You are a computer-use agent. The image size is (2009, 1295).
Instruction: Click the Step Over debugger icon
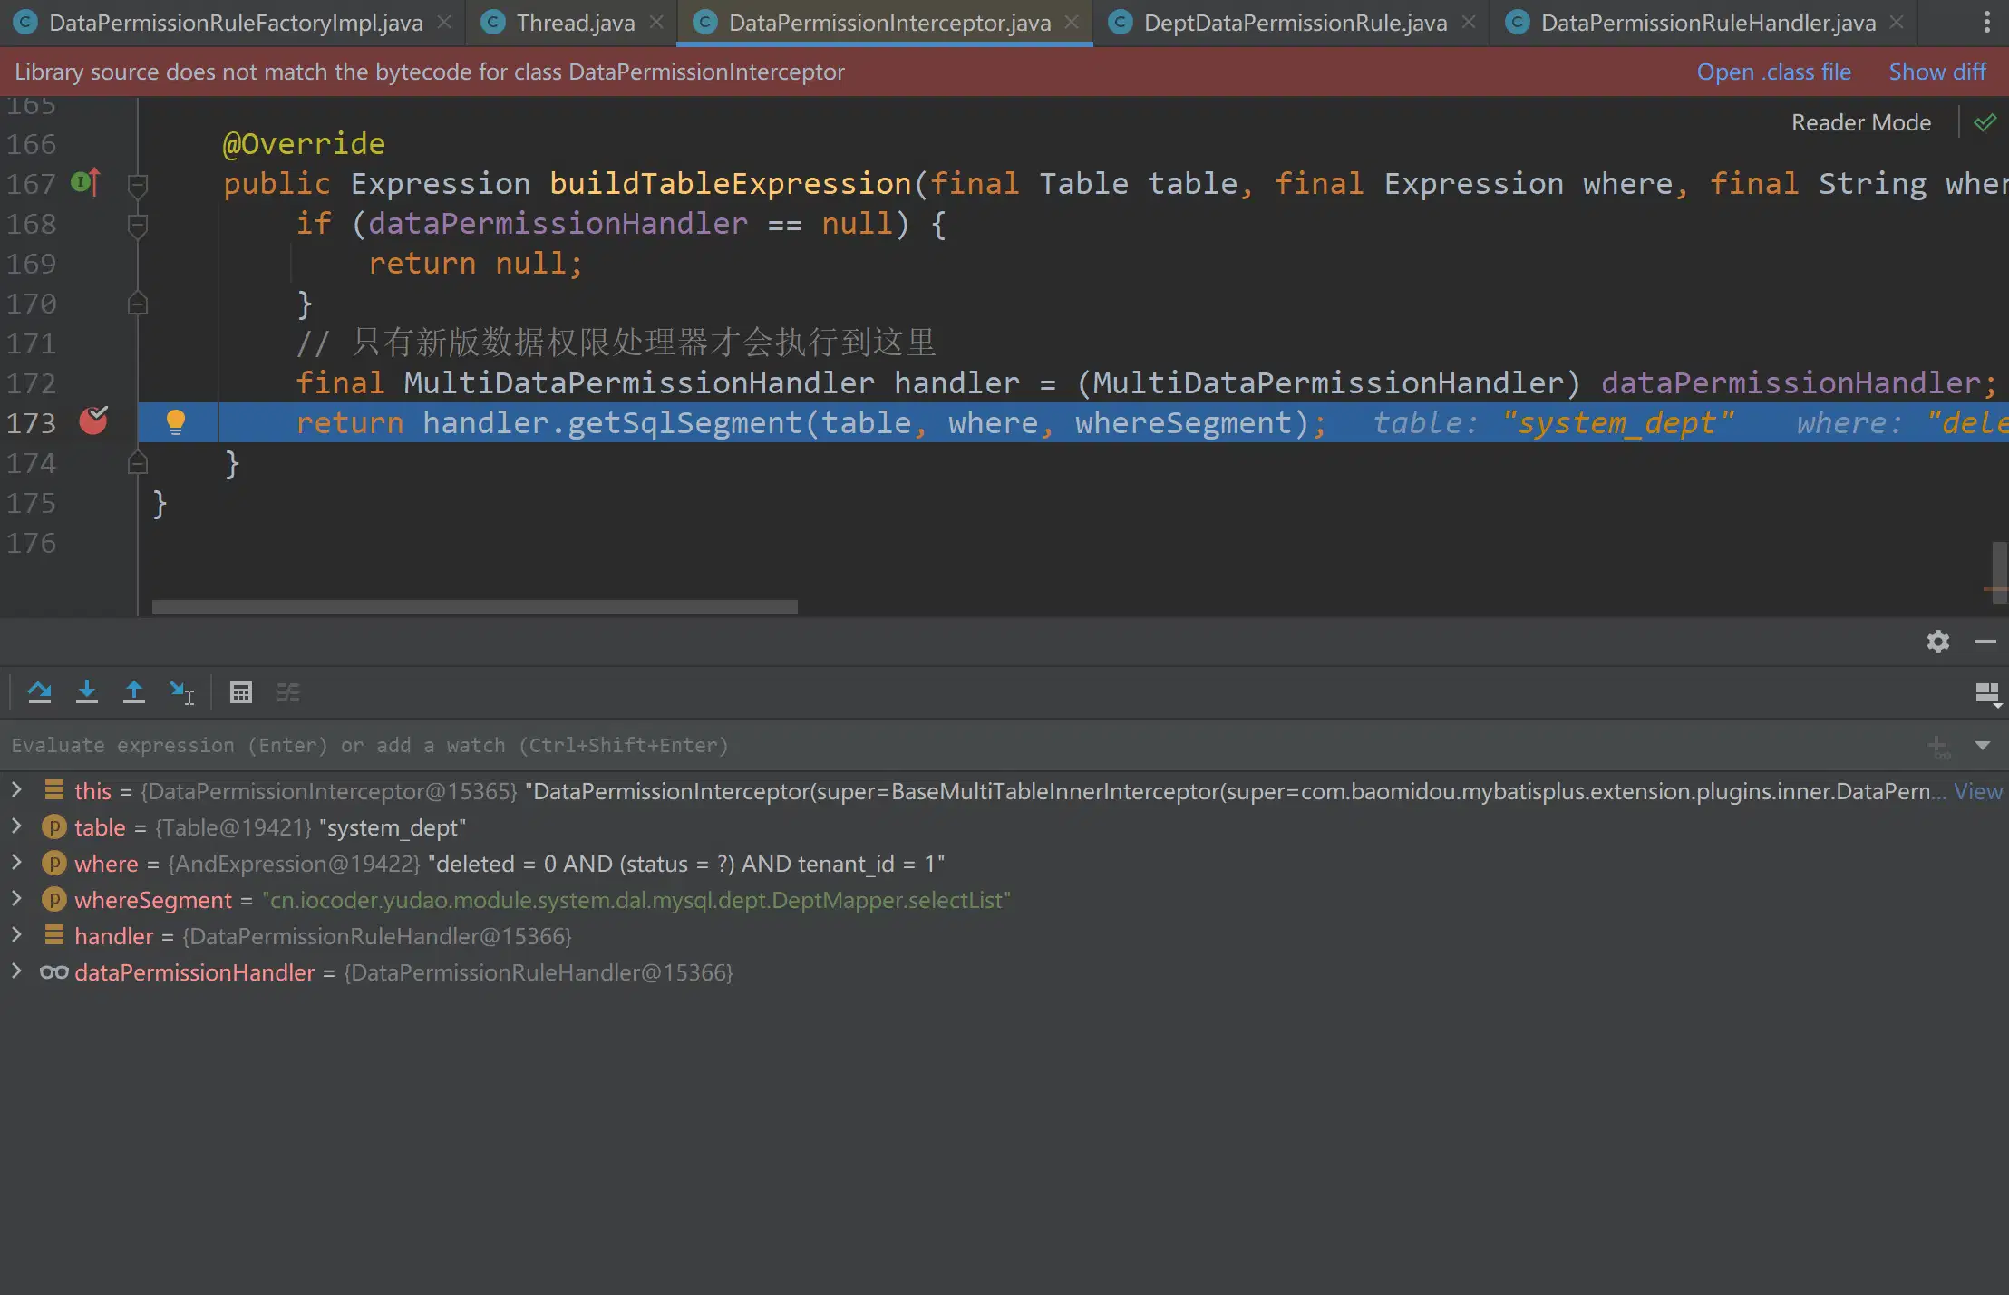39,692
